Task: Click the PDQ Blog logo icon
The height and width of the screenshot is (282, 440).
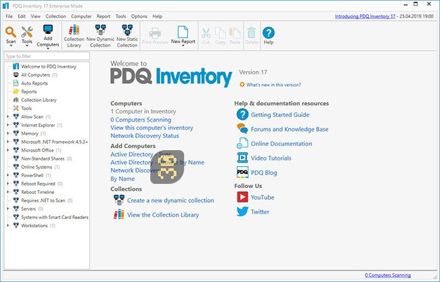Action: click(x=242, y=172)
